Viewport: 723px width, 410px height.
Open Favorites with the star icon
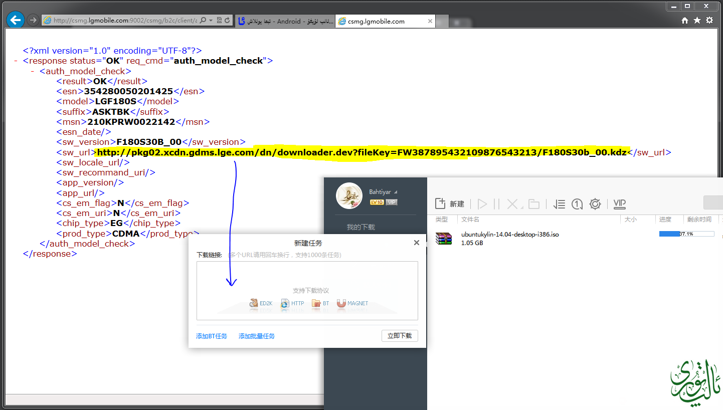pos(697,21)
